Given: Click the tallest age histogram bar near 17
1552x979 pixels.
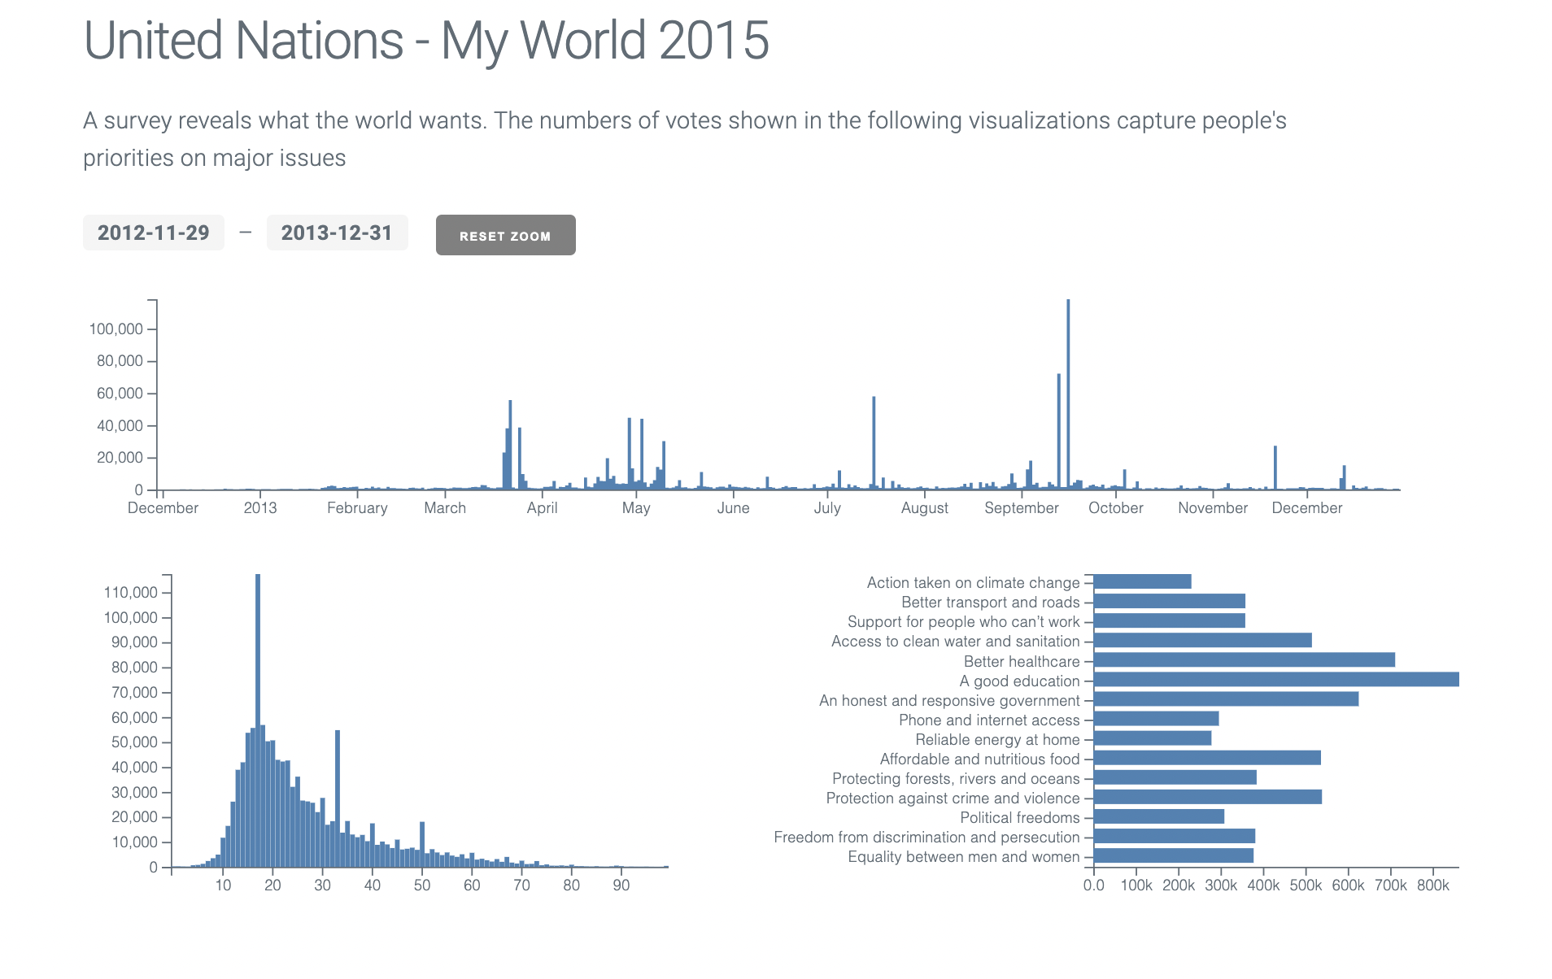Looking at the screenshot, I should [x=258, y=720].
